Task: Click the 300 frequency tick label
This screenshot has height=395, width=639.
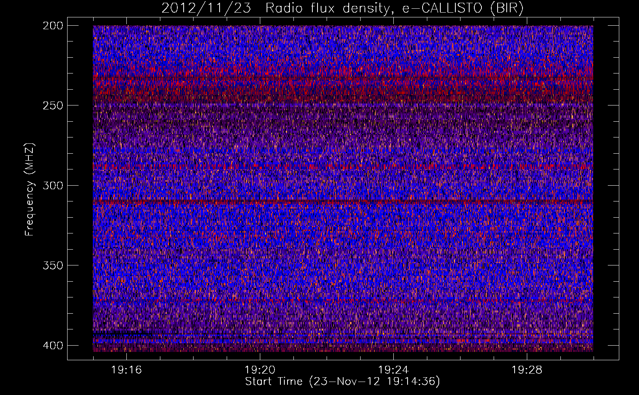Action: point(53,186)
